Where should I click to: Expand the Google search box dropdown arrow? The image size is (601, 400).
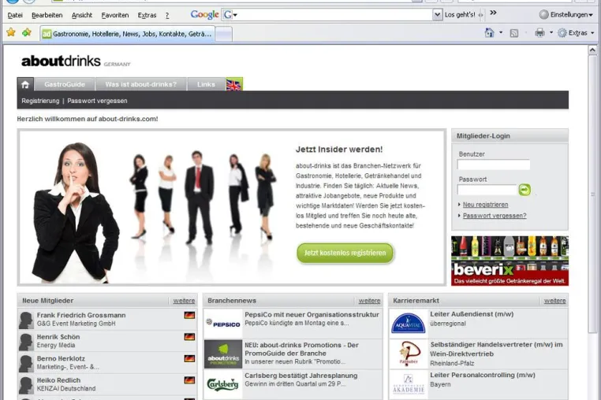coord(437,15)
